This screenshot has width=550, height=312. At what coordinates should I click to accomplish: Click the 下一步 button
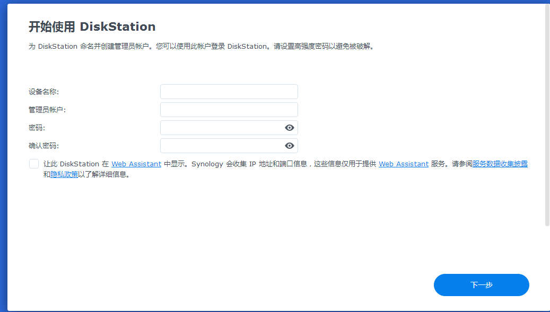(x=482, y=285)
